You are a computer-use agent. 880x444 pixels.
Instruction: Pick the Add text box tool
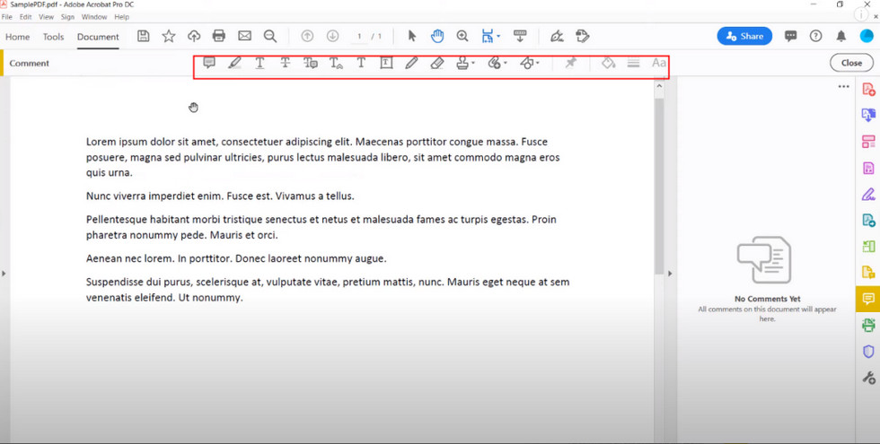click(x=386, y=63)
